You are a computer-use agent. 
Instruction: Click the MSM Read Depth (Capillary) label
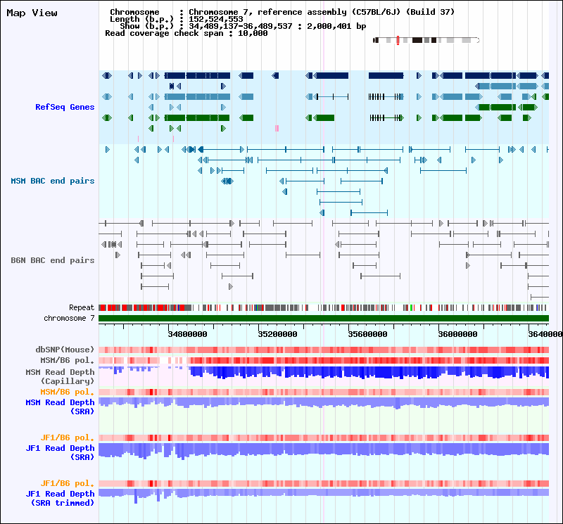[x=60, y=376]
